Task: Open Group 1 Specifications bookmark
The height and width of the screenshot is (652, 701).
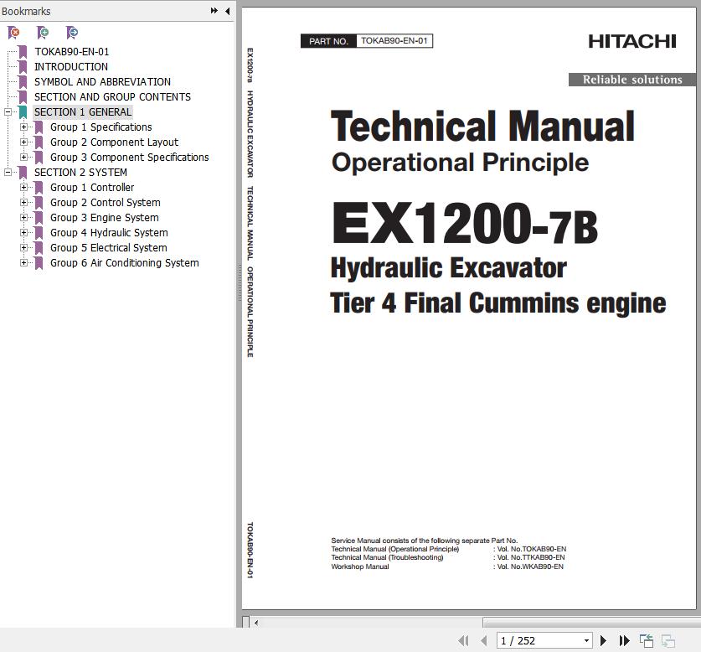Action: 101,127
